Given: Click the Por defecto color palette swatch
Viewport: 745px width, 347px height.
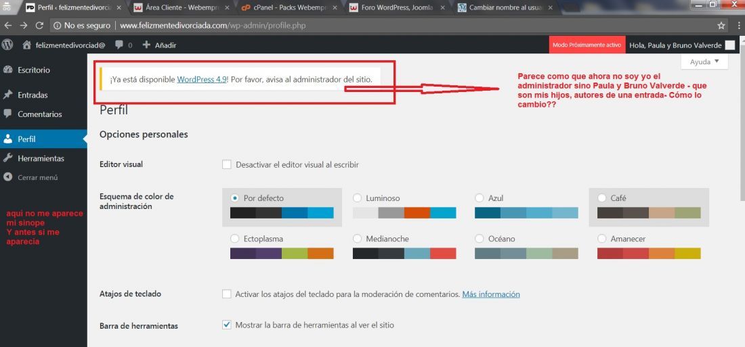Looking at the screenshot, I should [282, 212].
